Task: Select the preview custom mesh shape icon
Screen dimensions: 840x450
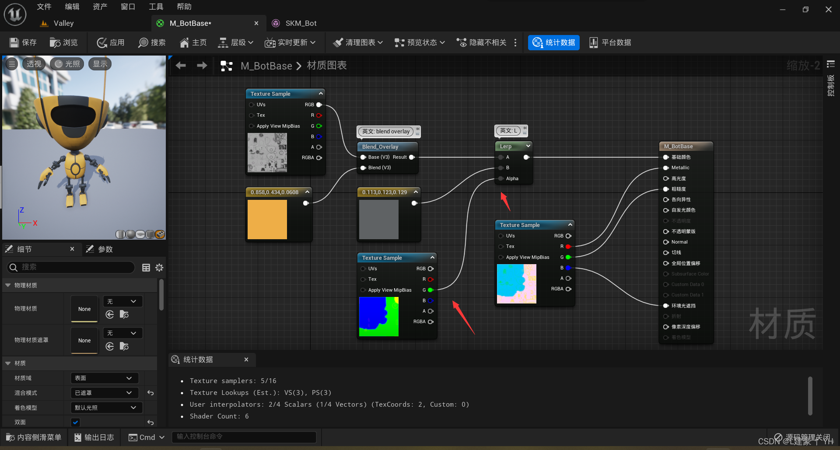Action: pos(160,234)
